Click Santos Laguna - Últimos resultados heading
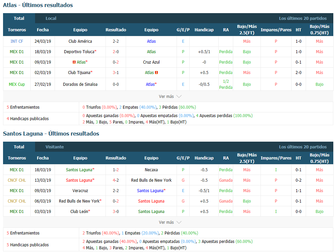The width and height of the screenshot is (335, 252). coord(51,134)
